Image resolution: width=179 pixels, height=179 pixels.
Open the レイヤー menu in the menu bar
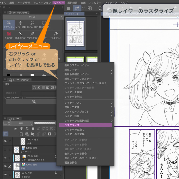[x=59, y=3]
